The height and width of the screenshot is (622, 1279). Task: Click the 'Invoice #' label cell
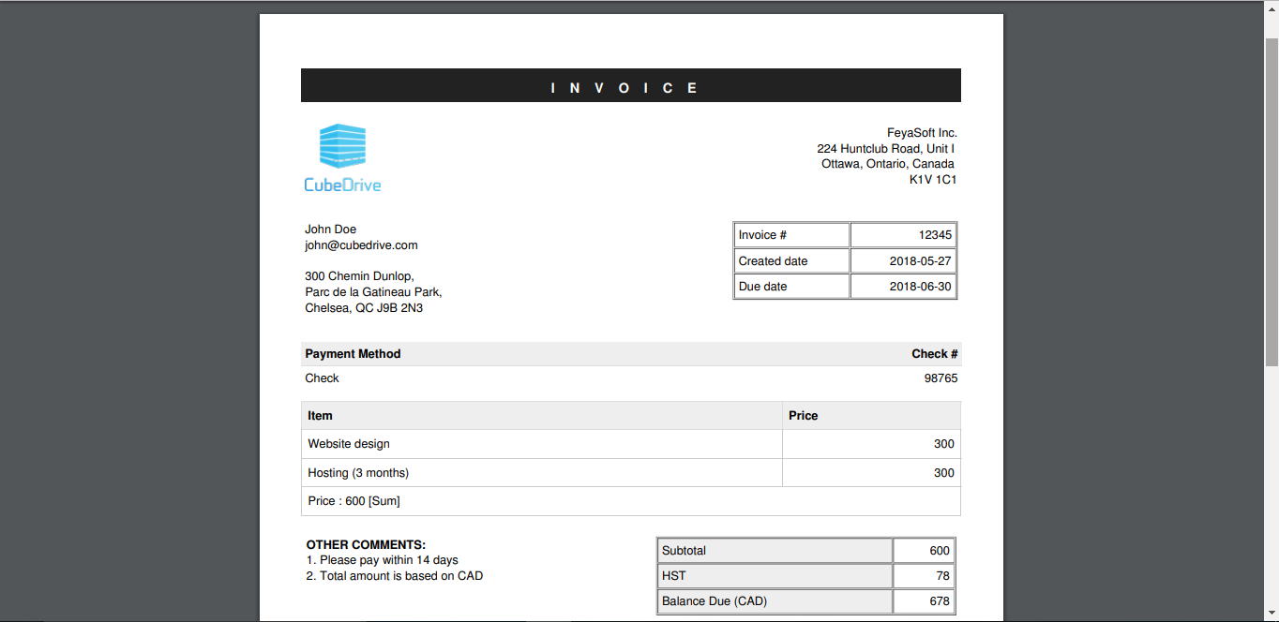[x=791, y=235]
